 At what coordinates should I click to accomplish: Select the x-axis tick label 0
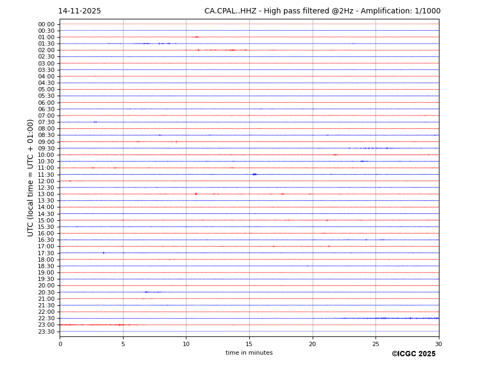[60, 344]
